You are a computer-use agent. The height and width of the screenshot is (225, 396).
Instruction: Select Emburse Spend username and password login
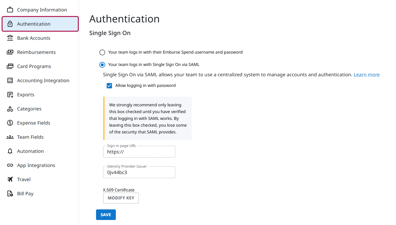tap(102, 52)
